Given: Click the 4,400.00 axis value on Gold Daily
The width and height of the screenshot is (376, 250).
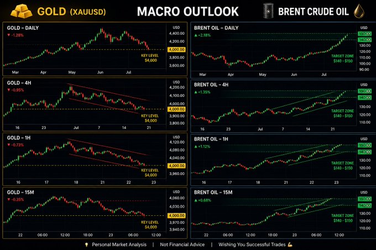Looking at the screenshot, I should click(x=177, y=34).
